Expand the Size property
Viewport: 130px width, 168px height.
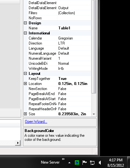coord(25,114)
